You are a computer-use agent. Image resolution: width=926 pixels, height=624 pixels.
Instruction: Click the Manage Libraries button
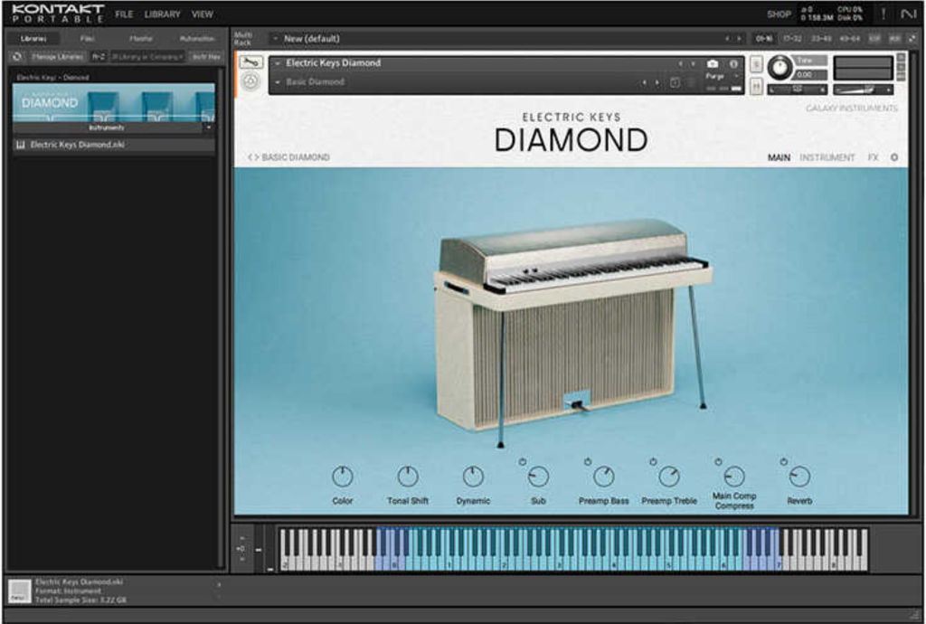[57, 57]
